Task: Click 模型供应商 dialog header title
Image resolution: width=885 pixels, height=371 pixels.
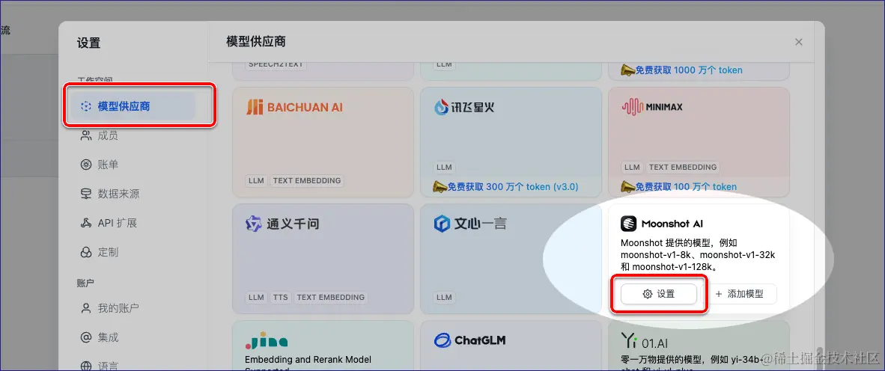Action: coord(255,42)
